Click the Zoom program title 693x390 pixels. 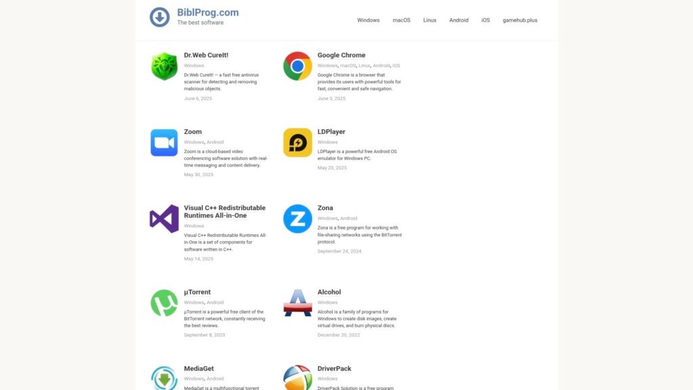coord(193,132)
